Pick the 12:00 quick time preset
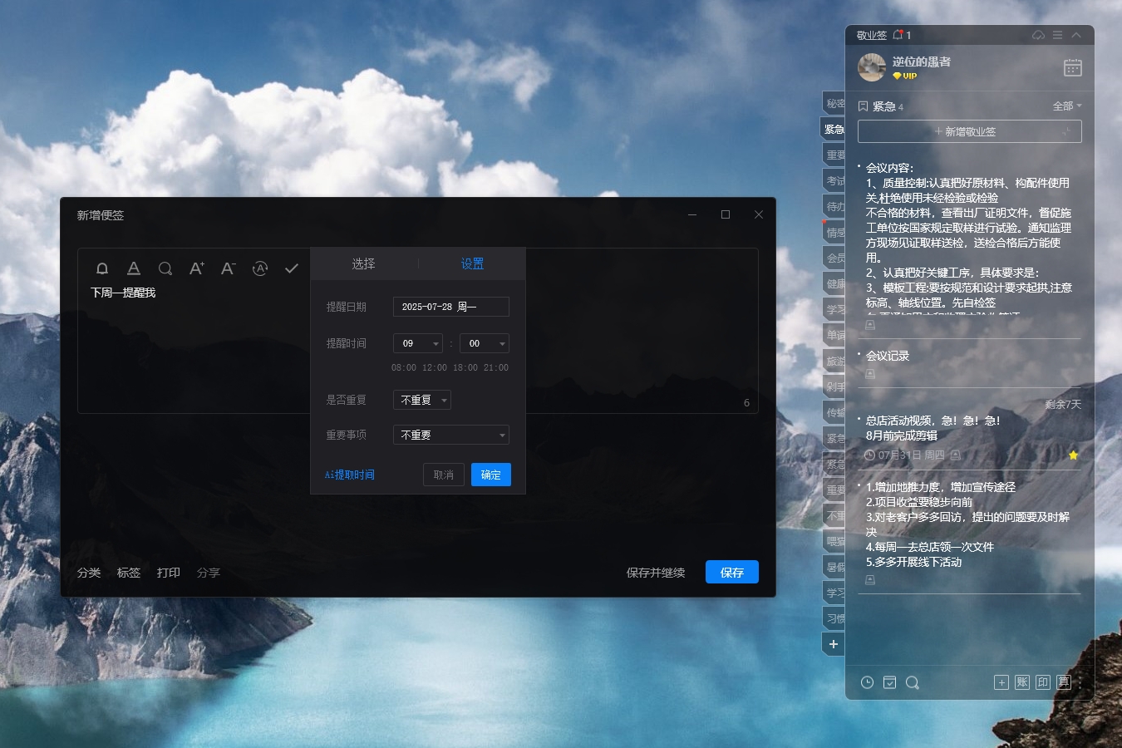The image size is (1122, 748). (x=435, y=367)
